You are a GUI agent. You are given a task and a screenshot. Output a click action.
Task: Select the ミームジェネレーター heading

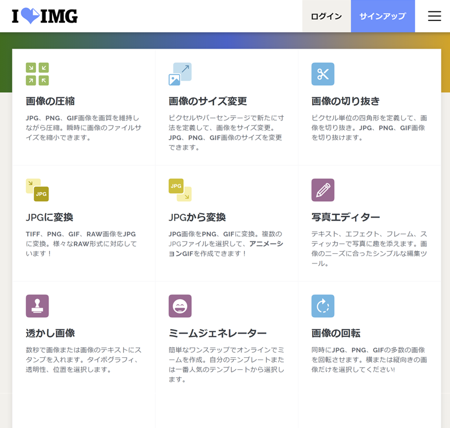pos(217,333)
